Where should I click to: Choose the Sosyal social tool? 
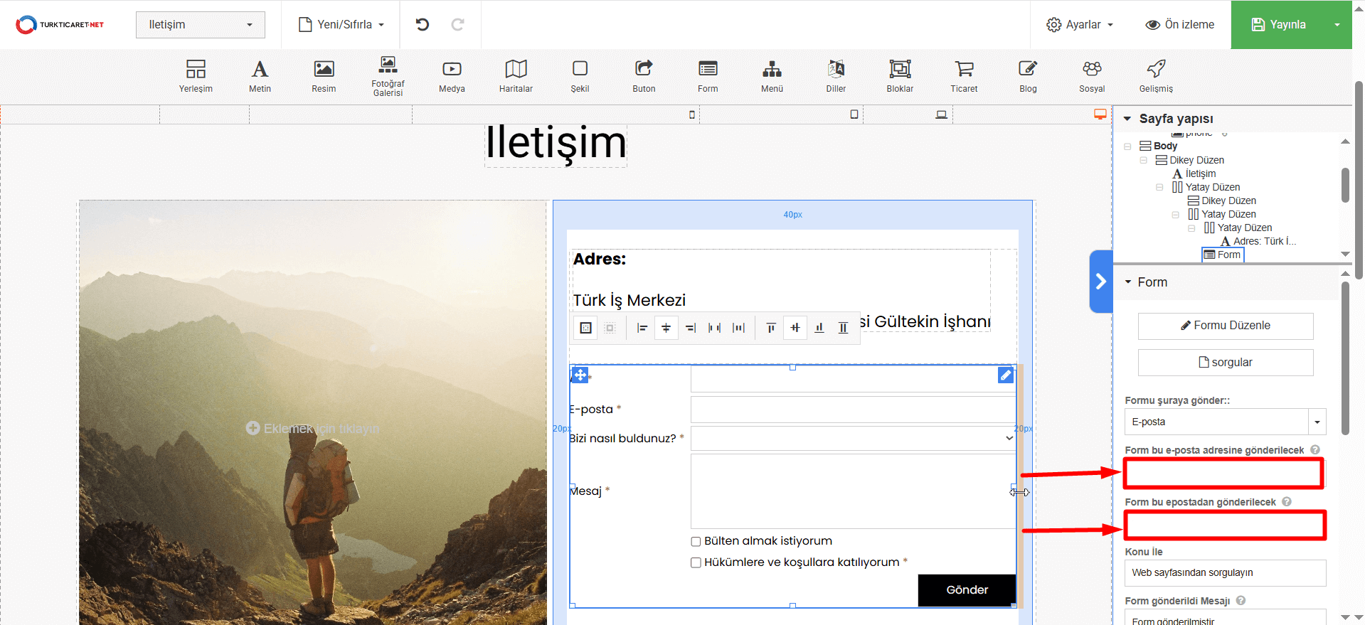(1092, 76)
